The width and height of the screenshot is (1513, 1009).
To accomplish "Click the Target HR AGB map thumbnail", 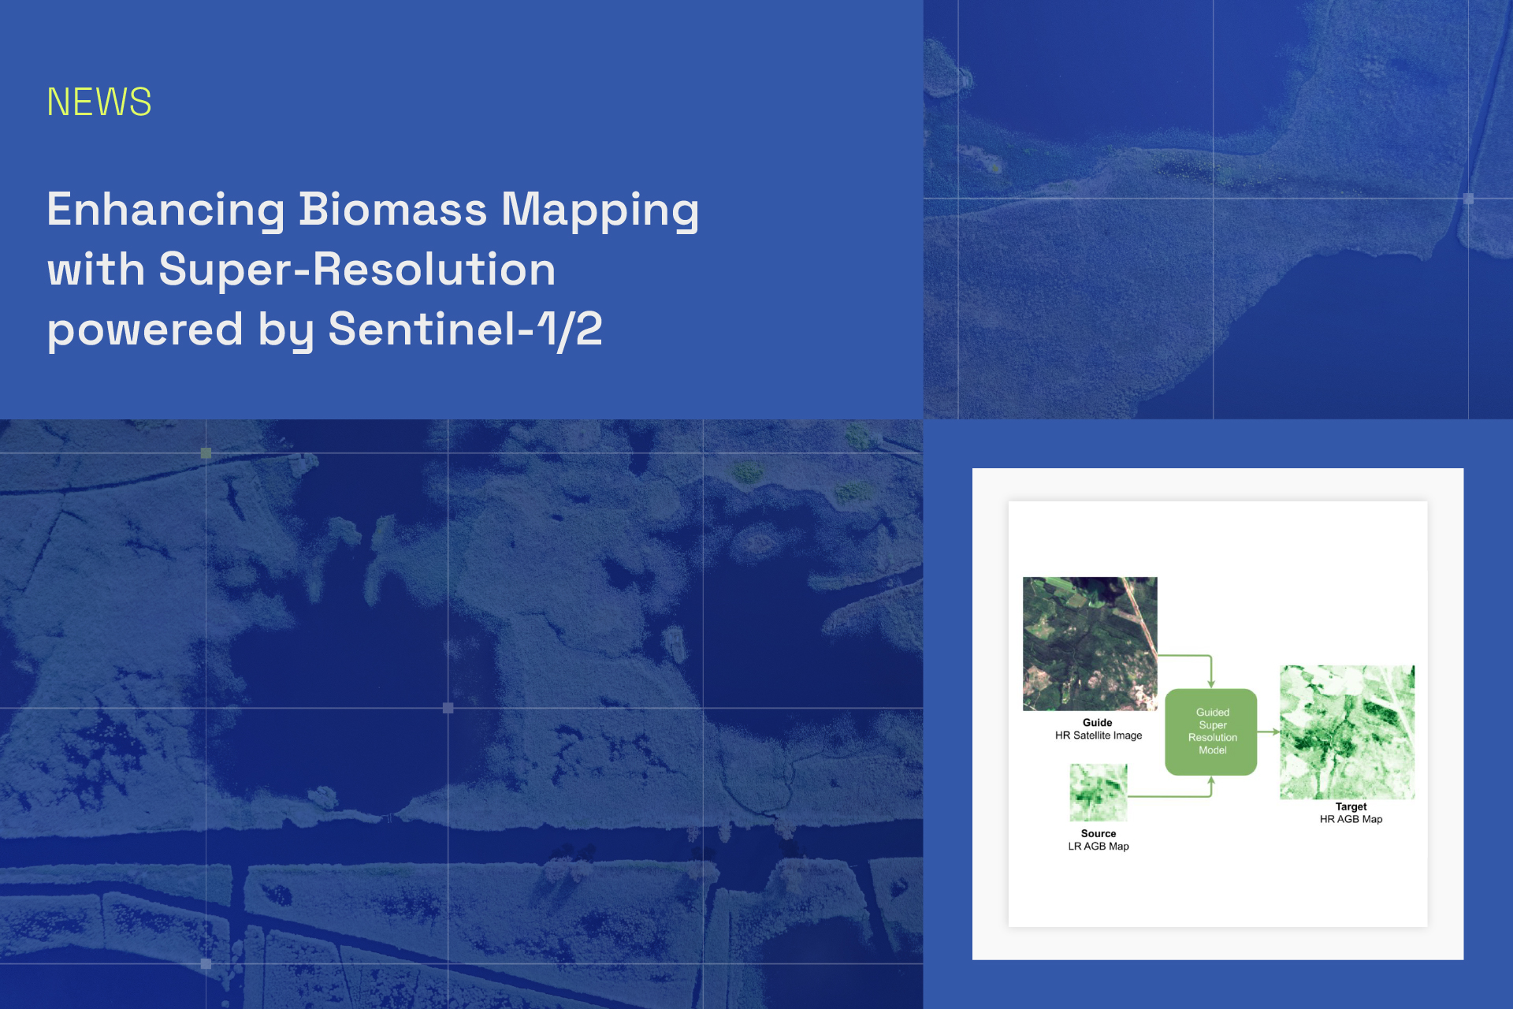I will tap(1347, 732).
